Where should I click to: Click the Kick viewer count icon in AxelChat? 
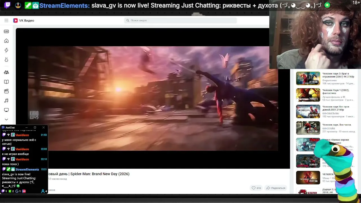click(10, 191)
